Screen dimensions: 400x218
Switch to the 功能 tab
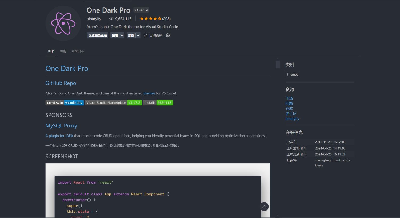(63, 51)
